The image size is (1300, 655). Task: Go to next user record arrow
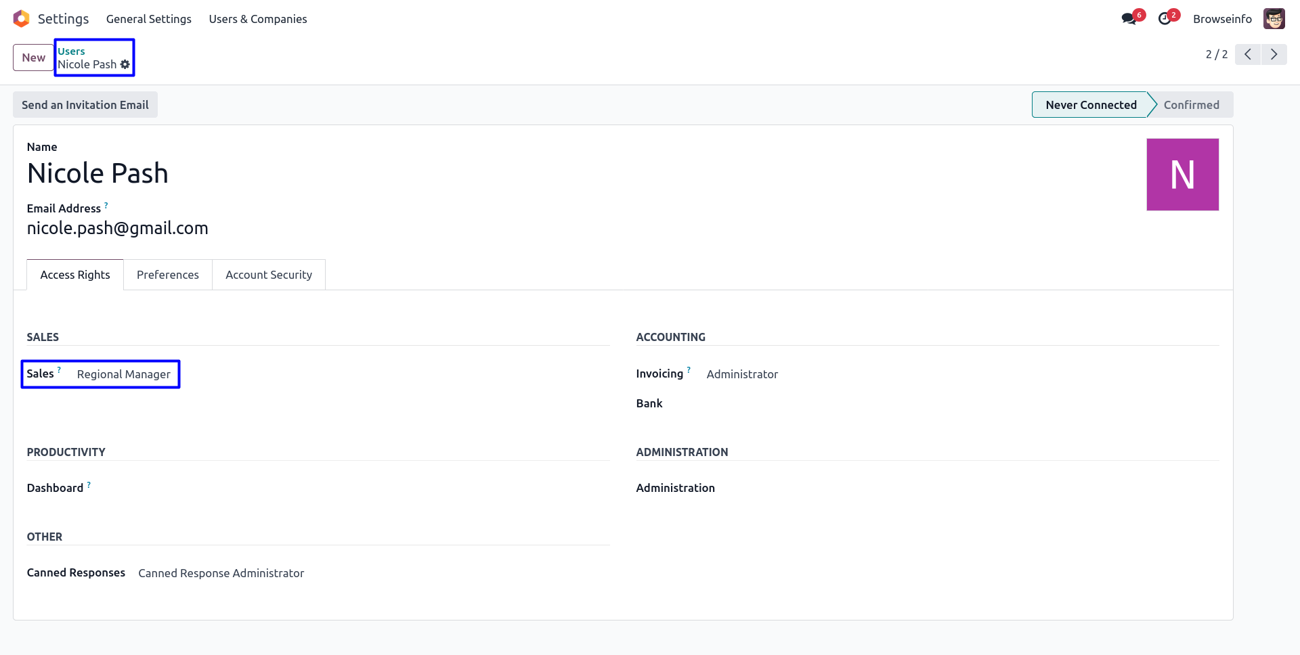(1274, 54)
